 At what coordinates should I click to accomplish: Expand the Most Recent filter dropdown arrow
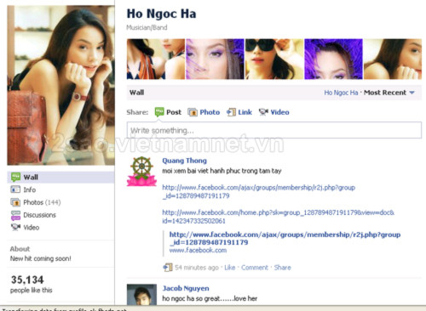[x=412, y=93]
